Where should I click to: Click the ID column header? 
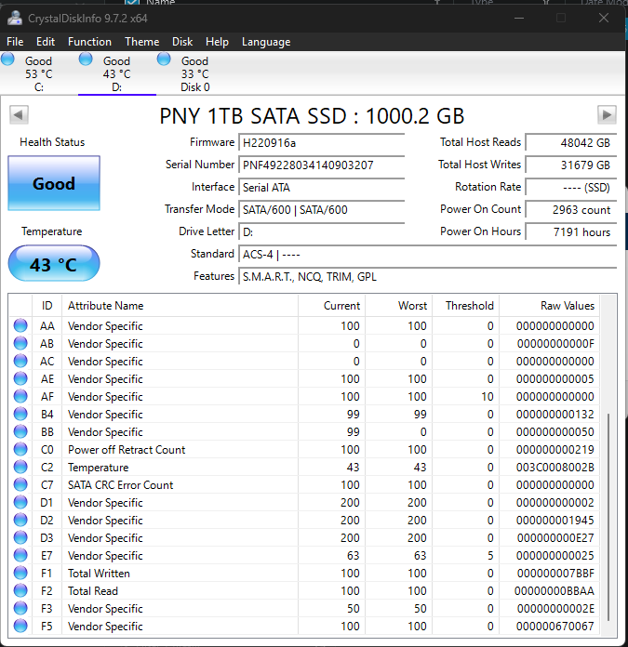click(47, 306)
